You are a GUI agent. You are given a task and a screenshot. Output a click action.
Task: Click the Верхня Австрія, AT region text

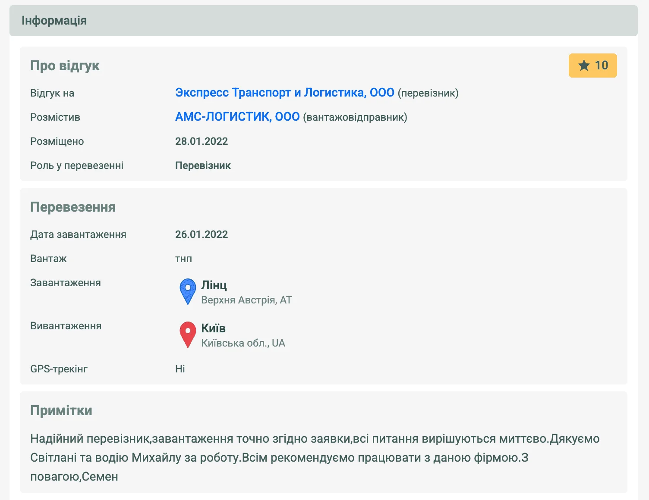click(x=246, y=300)
